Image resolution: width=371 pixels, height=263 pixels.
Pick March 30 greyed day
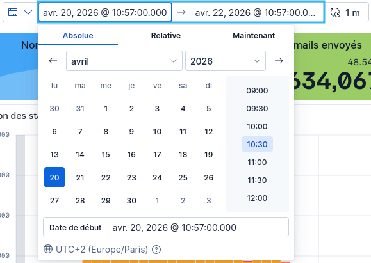click(x=54, y=108)
